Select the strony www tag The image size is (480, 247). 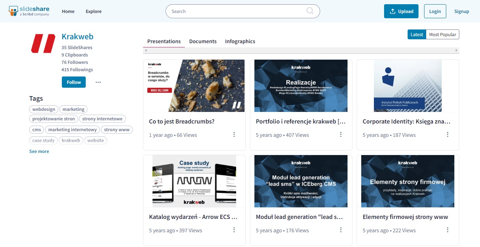point(117,129)
